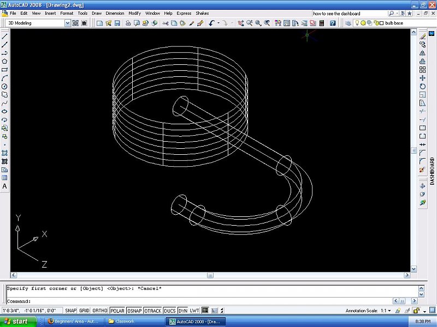Click the vertical scrollbar down arrow
The height and width of the screenshot is (327, 437).
414,269
